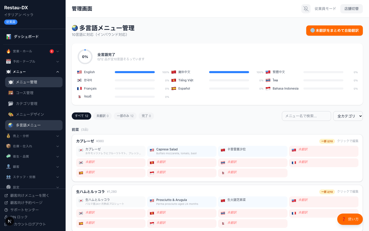Toggle 従業員モード in the header

(x=325, y=9)
